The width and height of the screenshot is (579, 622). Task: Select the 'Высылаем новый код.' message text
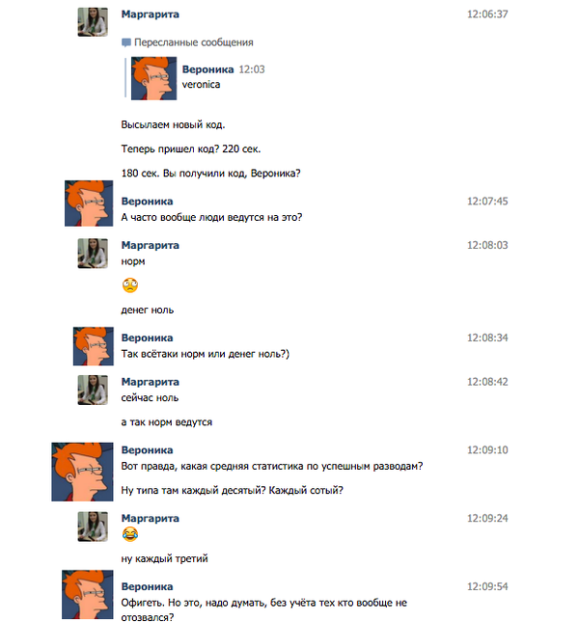click(x=174, y=125)
